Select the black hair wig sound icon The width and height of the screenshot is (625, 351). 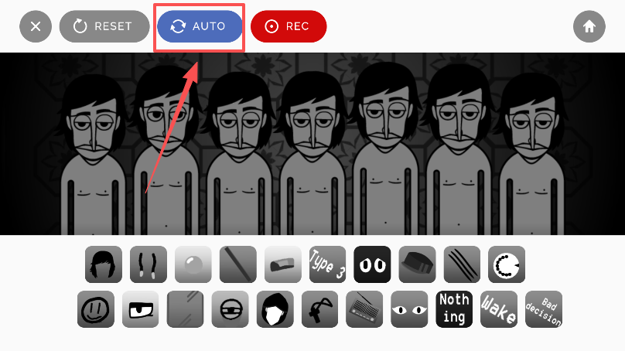pos(104,264)
